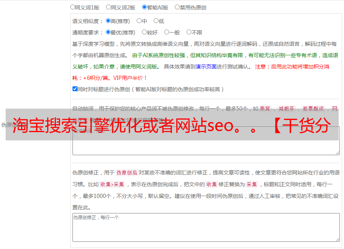The height and width of the screenshot is (249, 344).
Task: Toggle 同时对标题进行伪原创 checkbox
Action: pyautogui.click(x=75, y=89)
